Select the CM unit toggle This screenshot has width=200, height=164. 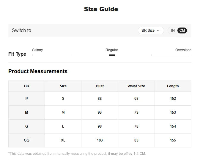coord(182,30)
